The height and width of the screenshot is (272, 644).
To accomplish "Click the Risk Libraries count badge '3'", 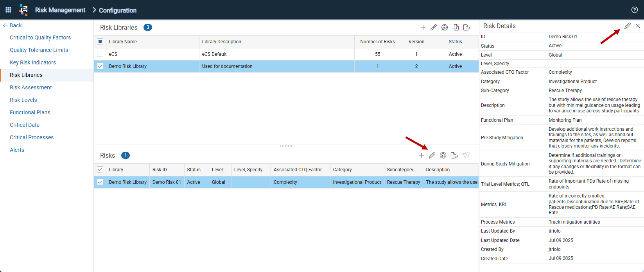I will tap(148, 27).
